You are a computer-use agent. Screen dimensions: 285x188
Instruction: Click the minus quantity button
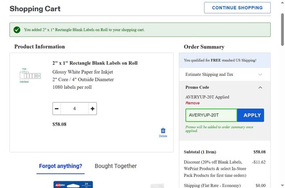(57, 109)
